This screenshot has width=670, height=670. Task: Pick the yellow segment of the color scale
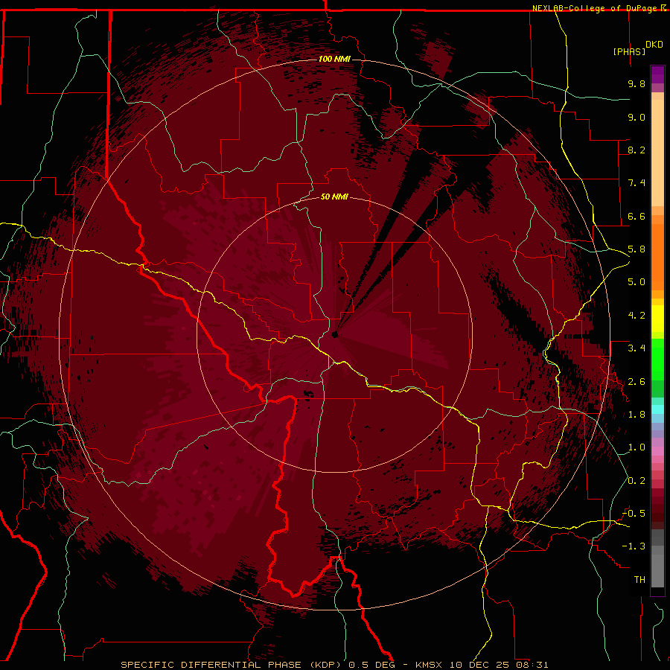(x=657, y=319)
